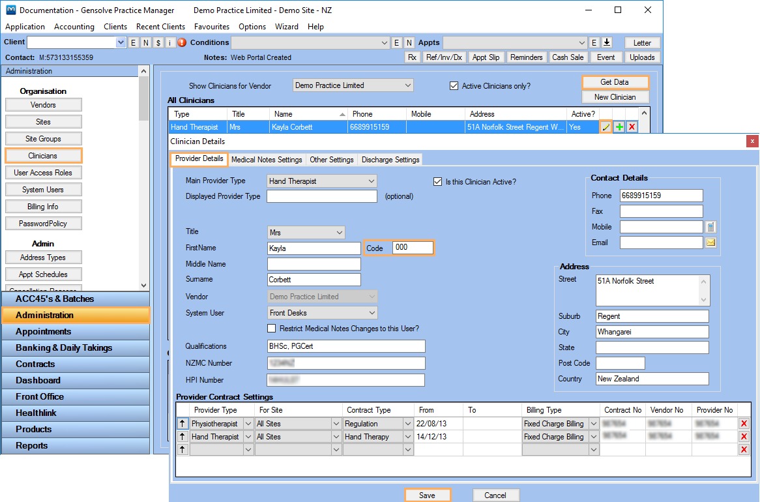This screenshot has height=502, width=760.
Task: Click the Qualifications text field
Action: point(346,346)
